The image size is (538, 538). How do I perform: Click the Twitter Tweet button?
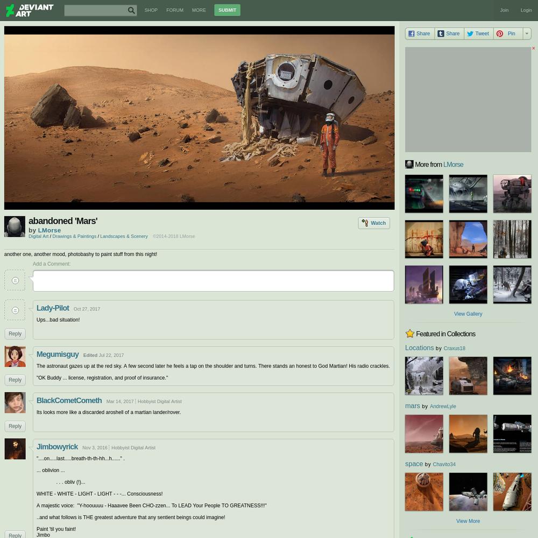tap(479, 33)
